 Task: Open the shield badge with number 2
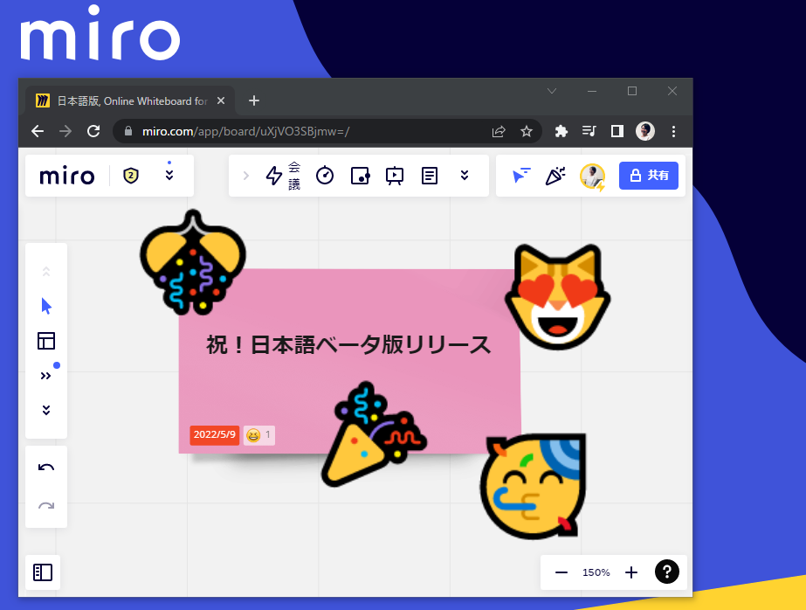[x=131, y=176]
